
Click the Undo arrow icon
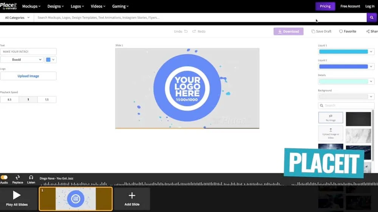pyautogui.click(x=186, y=31)
